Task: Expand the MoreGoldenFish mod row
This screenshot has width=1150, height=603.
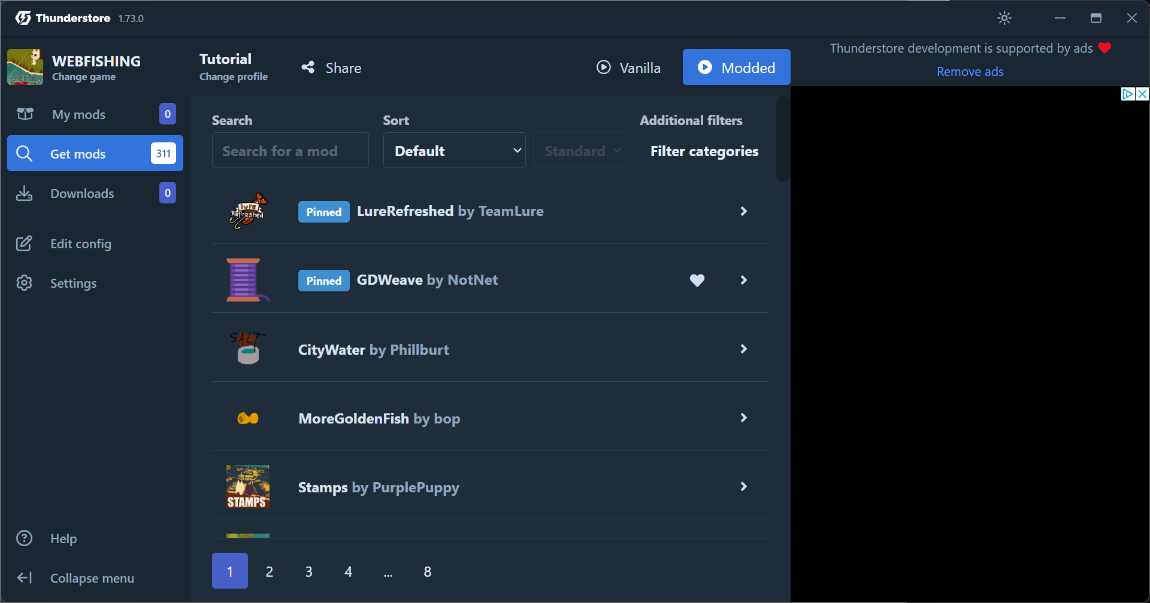Action: pos(743,418)
